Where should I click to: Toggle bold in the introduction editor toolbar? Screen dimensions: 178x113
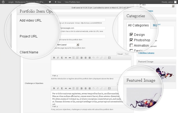(x=54, y=58)
